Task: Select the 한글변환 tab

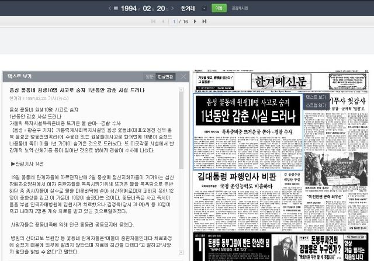Action: 165,76
